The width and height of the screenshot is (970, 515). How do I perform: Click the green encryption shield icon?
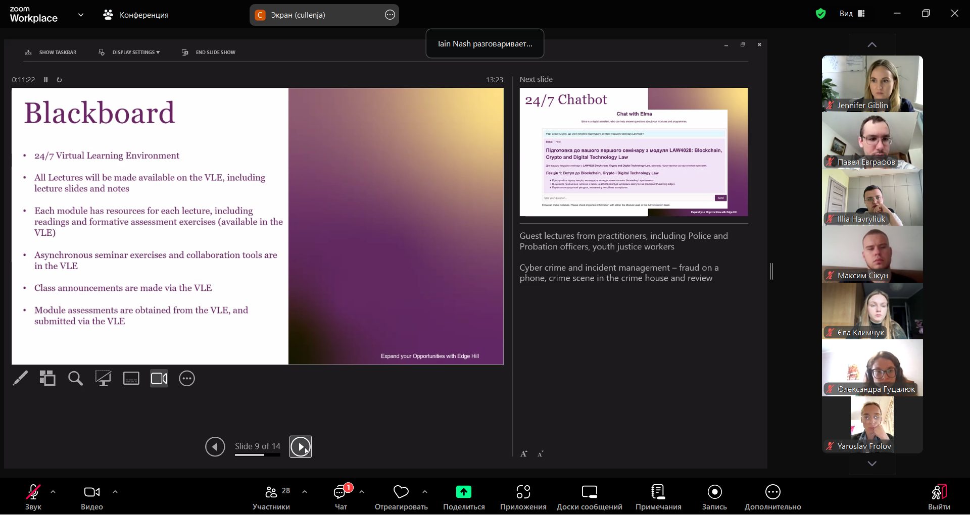820,14
